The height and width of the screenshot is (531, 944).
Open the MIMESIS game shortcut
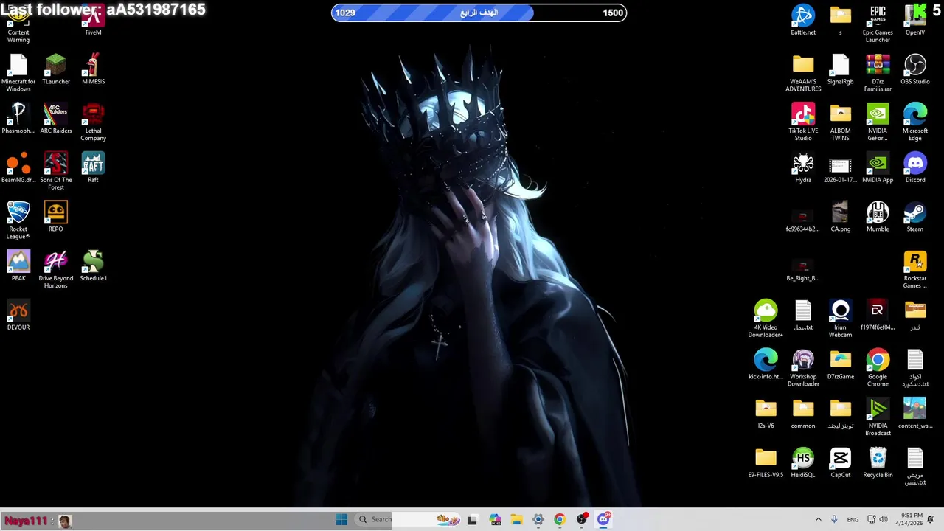[93, 70]
